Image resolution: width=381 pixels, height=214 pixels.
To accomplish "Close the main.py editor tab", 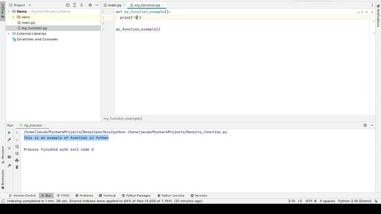I will pyautogui.click(x=124, y=5).
